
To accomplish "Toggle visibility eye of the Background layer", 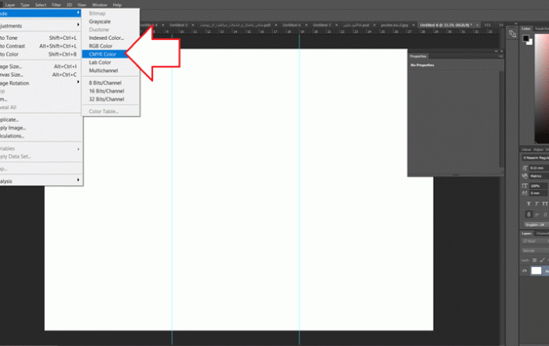I will click(x=525, y=271).
